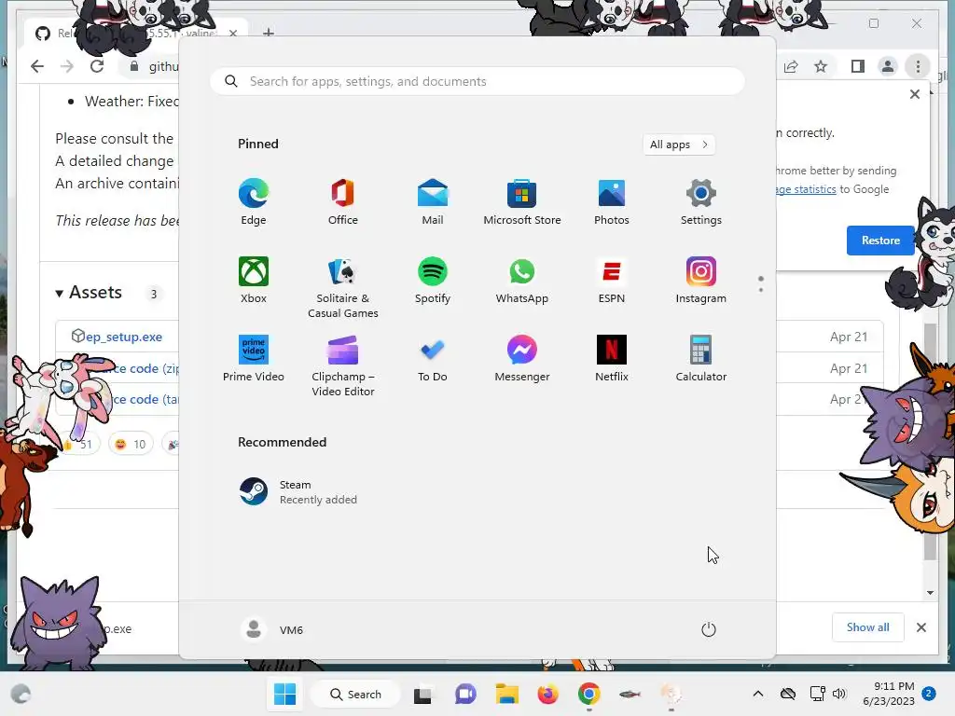Click the Windows Start button
The height and width of the screenshot is (716, 955).
click(285, 694)
